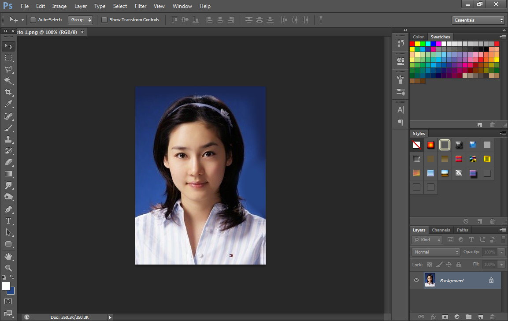Viewport: 508px width, 321px height.
Task: Open the Character panel icon
Action: click(x=400, y=109)
